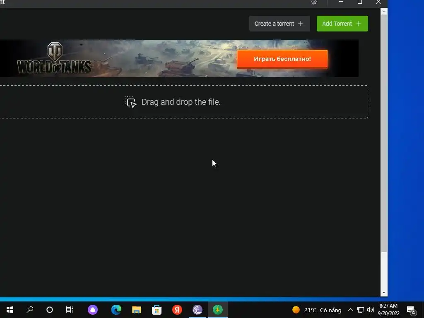Click the vertical scrollbar thumb
The image size is (424, 318).
pyautogui.click(x=384, y=133)
